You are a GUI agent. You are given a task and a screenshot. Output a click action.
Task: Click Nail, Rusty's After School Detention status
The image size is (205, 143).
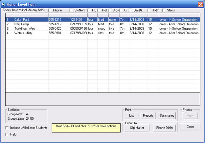[179, 24]
